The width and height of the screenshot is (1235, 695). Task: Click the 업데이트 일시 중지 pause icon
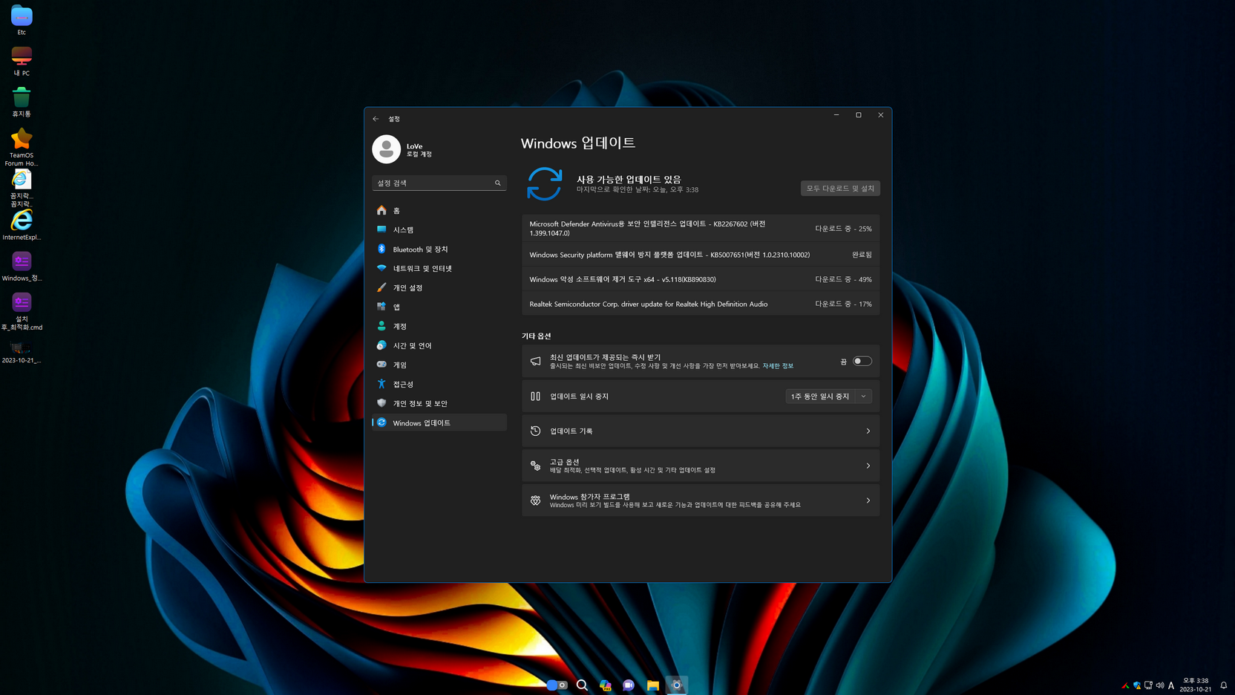(535, 397)
